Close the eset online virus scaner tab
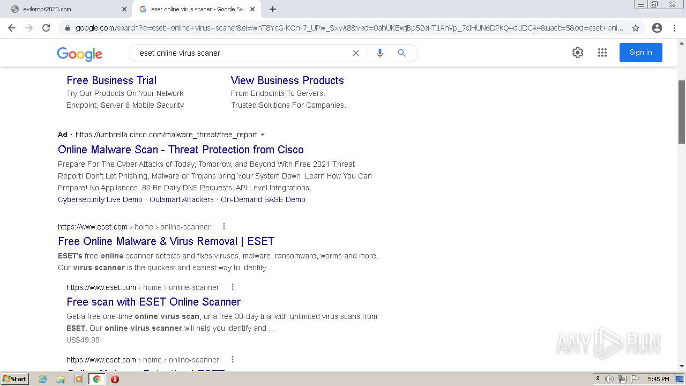 [252, 9]
